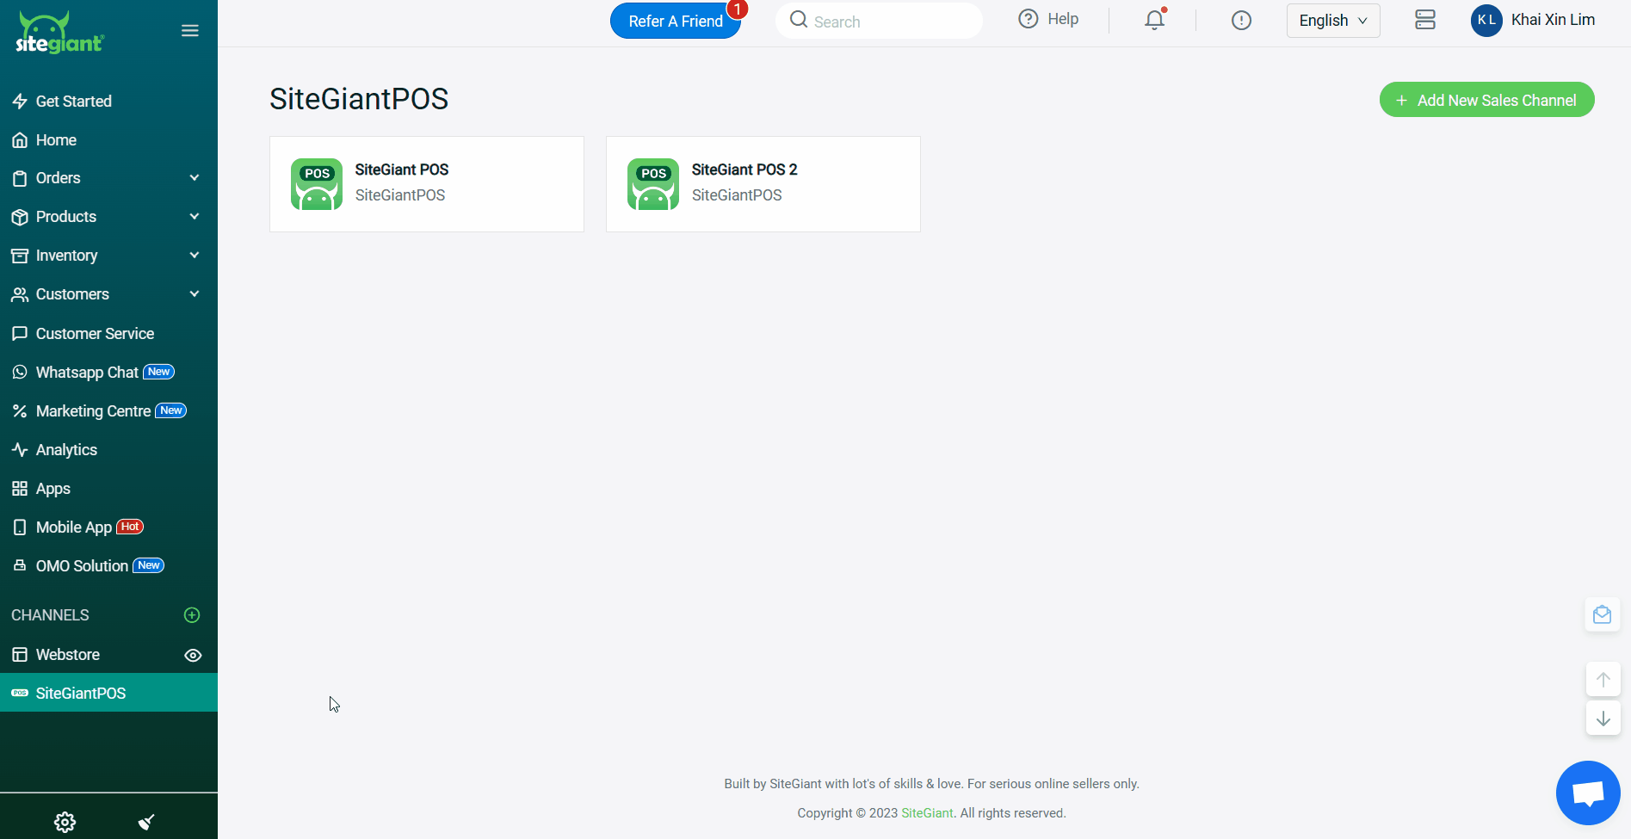Open the notifications bell icon
Image resolution: width=1631 pixels, height=839 pixels.
coord(1154,20)
